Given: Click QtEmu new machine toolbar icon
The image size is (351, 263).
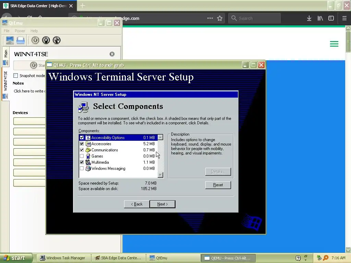Looking at the screenshot, I should 10,40.
